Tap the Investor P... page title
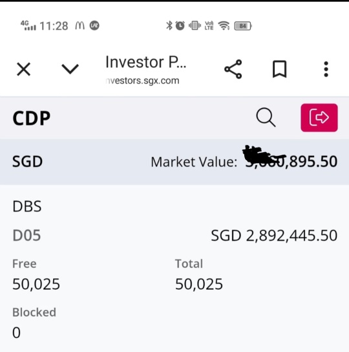The width and height of the screenshot is (349, 352). coord(146,62)
